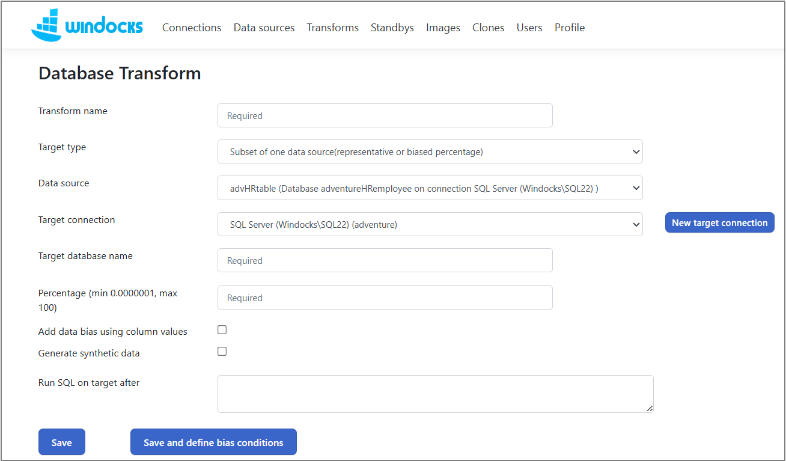Open the Clones page
Screen dimensions: 786x461
[x=488, y=28]
